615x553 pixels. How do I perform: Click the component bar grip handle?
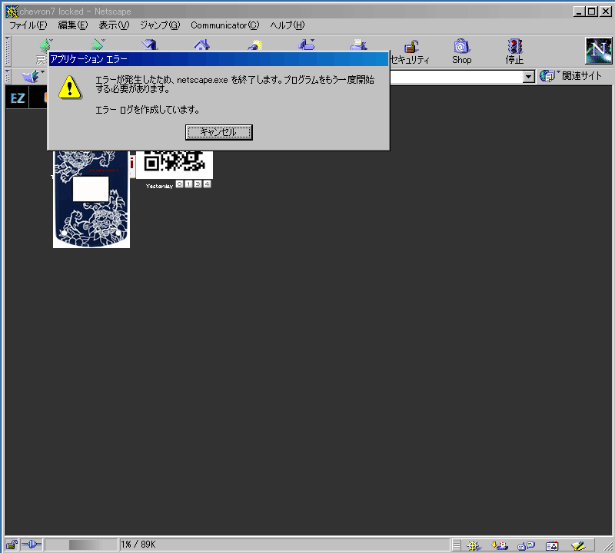pos(457,545)
